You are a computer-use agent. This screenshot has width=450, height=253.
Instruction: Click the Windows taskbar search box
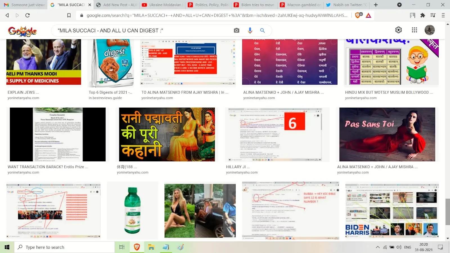[65, 247]
